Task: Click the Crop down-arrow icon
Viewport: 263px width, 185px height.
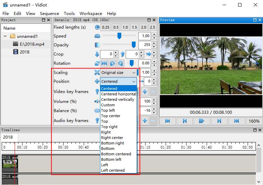Action: (x=97, y=54)
